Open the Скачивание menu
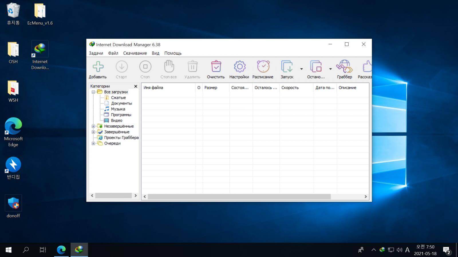 pyautogui.click(x=135, y=53)
